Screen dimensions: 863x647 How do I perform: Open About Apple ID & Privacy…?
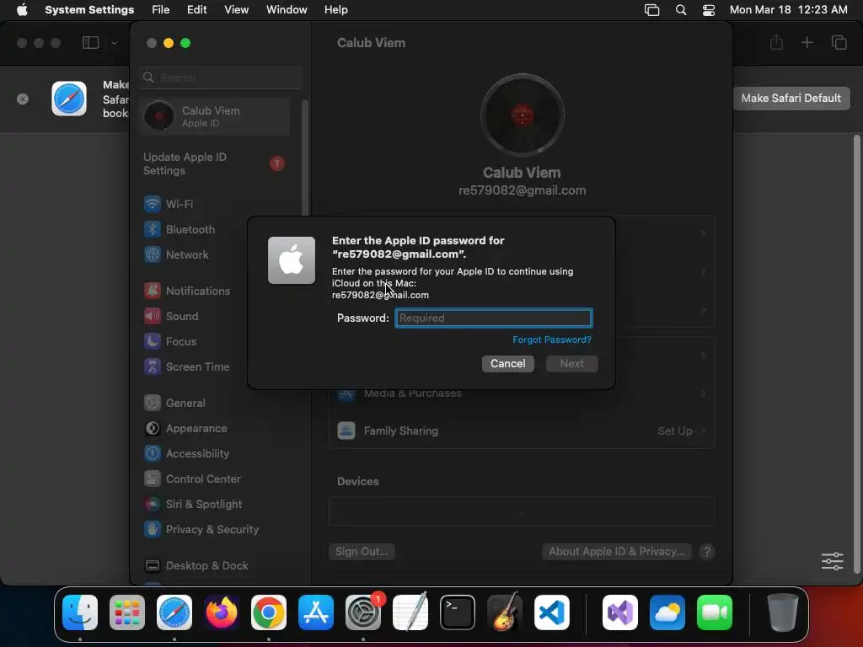[x=616, y=551]
